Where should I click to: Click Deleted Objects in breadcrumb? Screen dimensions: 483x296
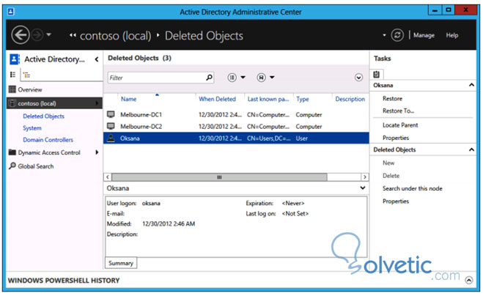[x=204, y=36]
